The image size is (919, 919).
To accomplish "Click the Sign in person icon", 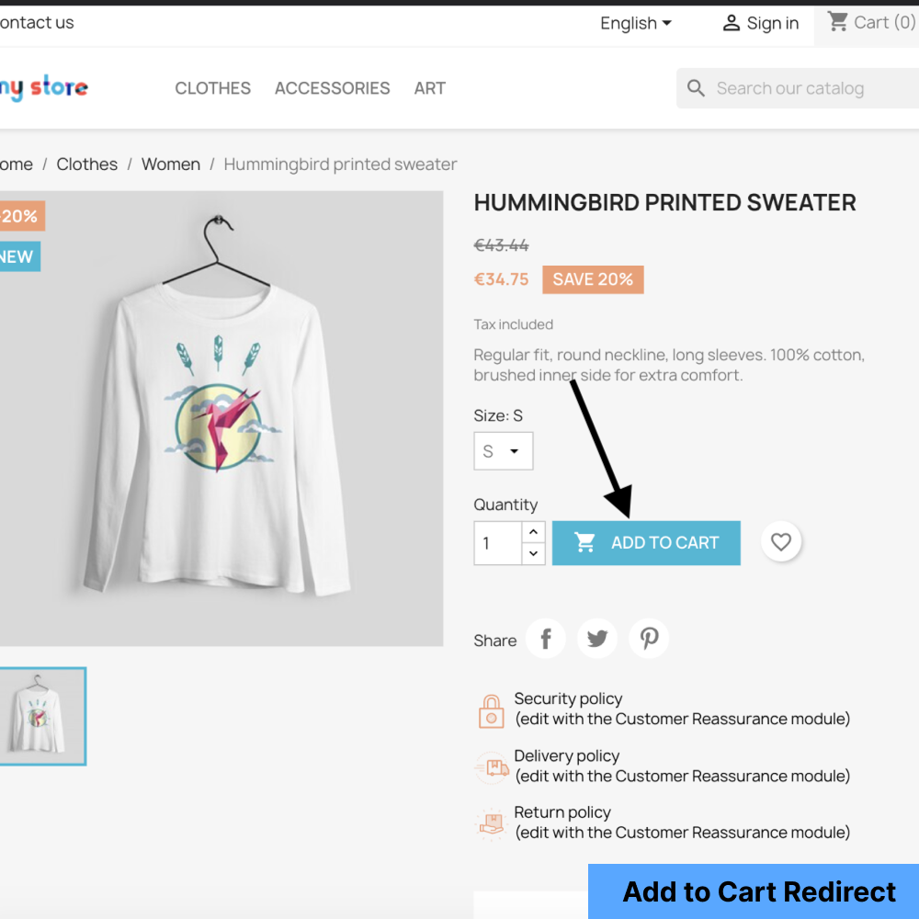I will point(732,22).
